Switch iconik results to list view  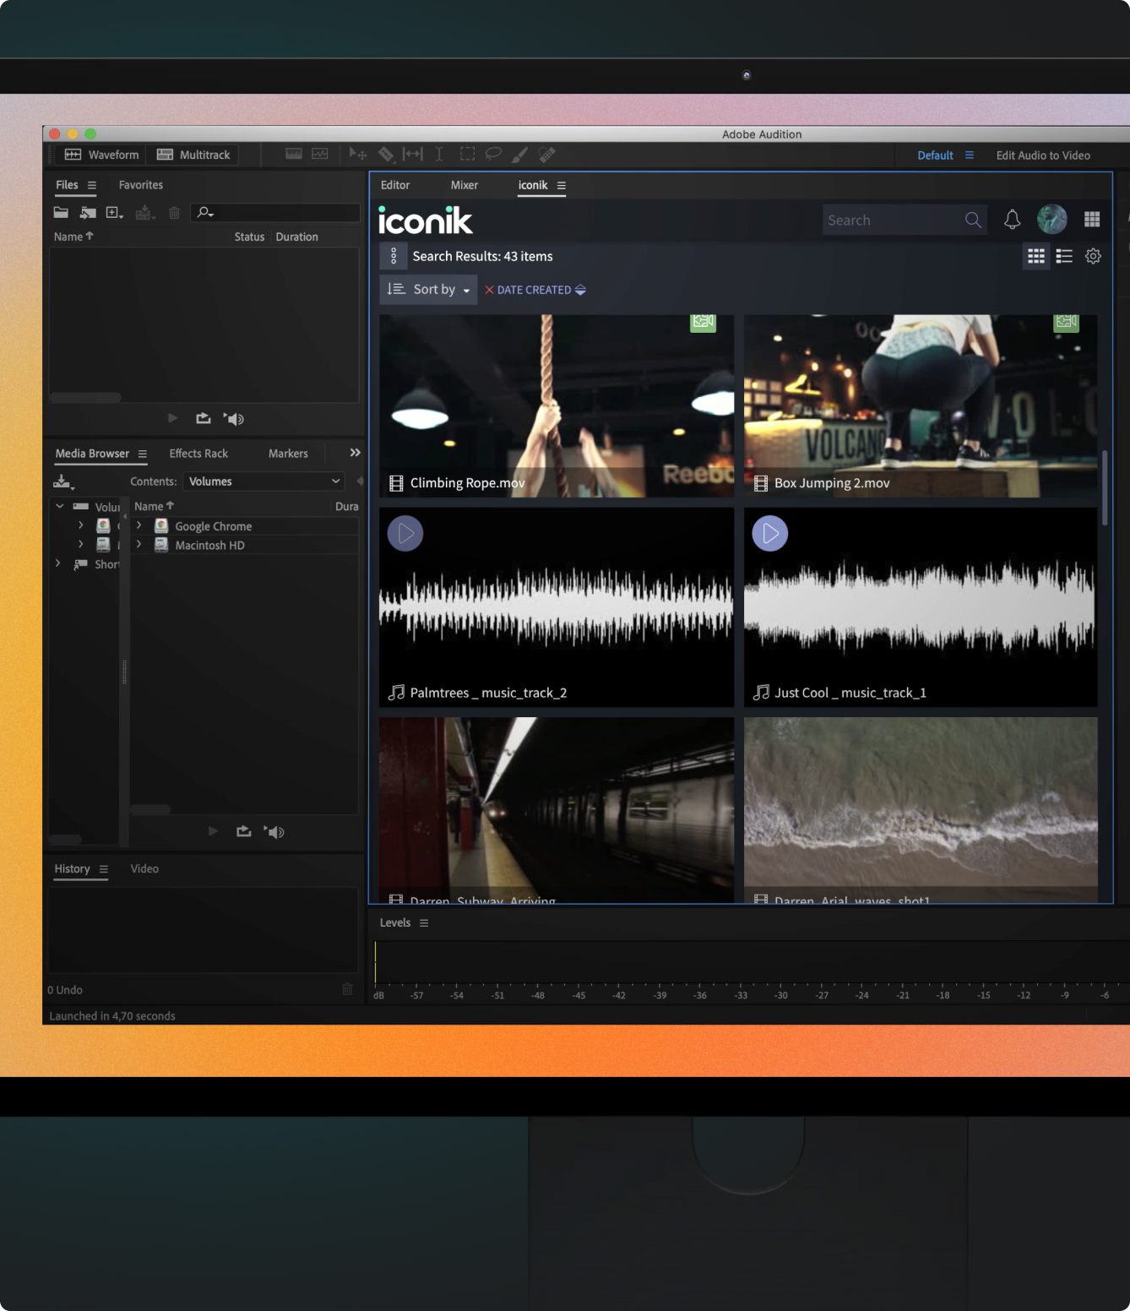point(1064,256)
